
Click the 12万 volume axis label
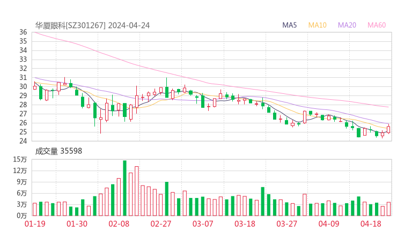click(x=20, y=171)
